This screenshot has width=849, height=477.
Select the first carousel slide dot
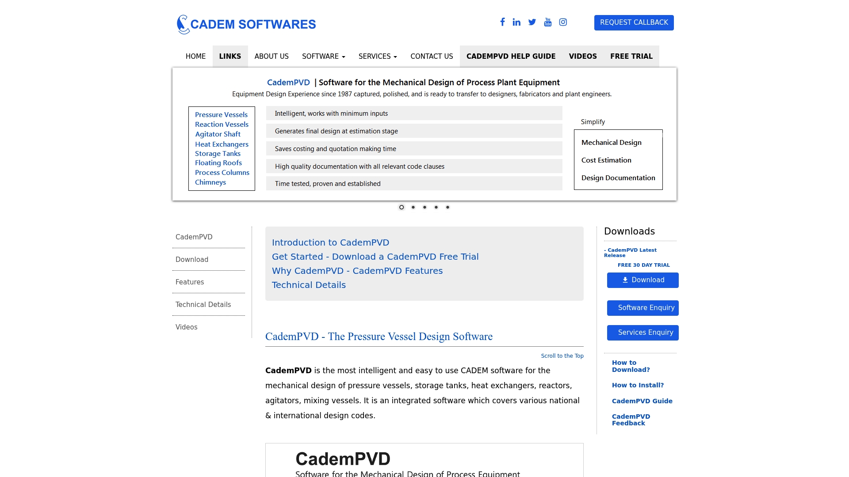(402, 207)
